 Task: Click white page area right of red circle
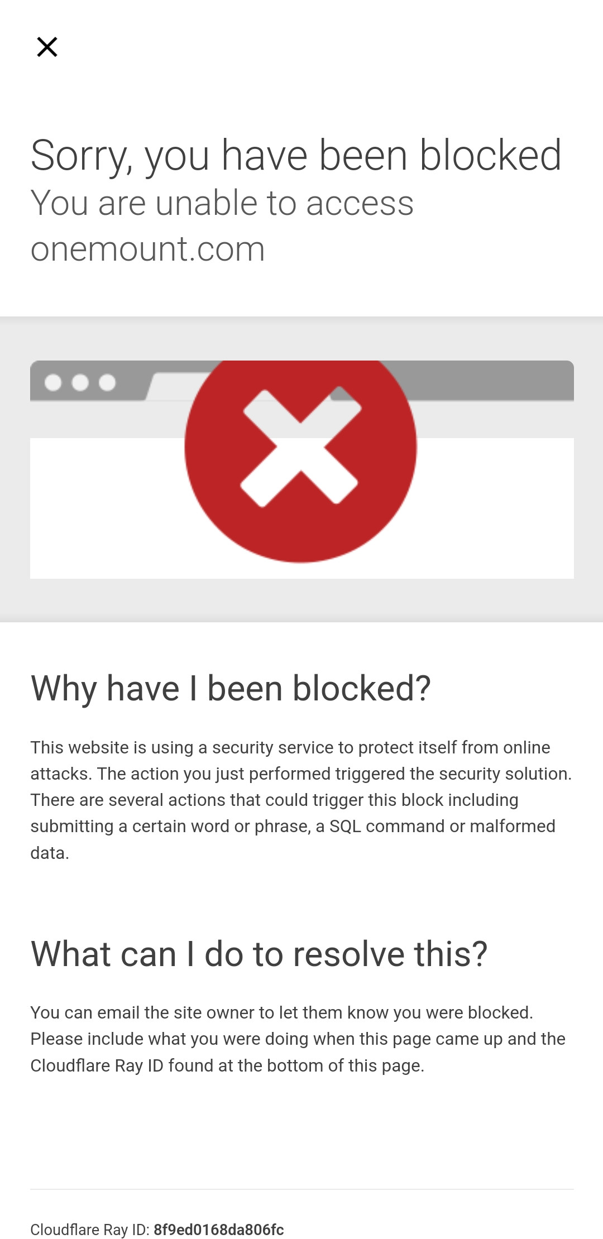[497, 508]
